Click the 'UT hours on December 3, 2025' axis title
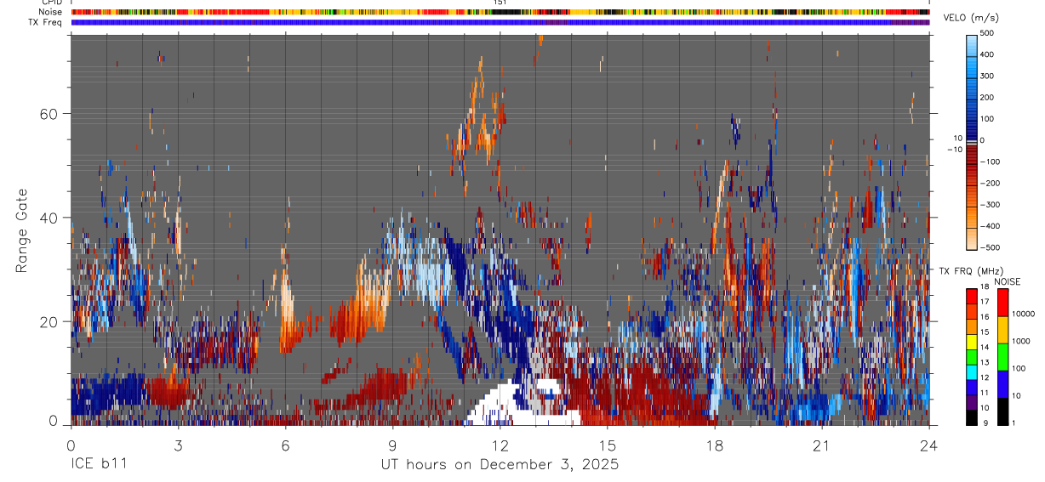This screenshot has height=482, width=1045. coord(500,465)
